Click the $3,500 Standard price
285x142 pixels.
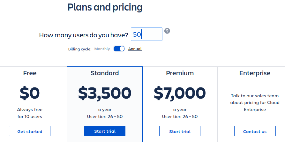coord(105,93)
